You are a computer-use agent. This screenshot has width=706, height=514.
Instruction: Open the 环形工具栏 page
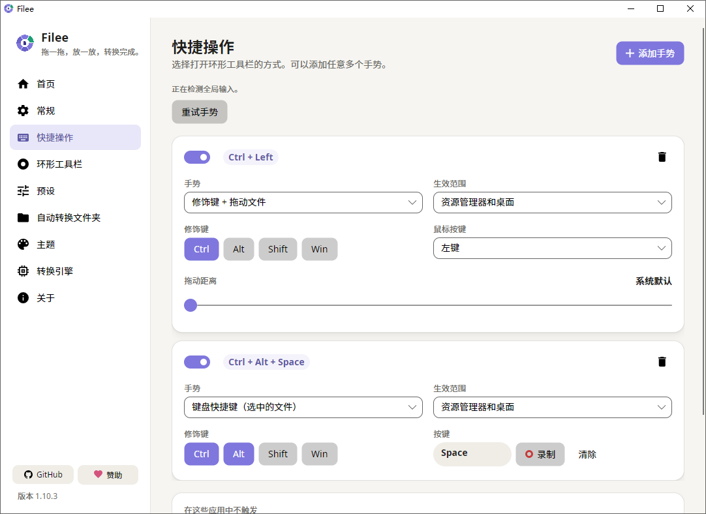[75, 164]
